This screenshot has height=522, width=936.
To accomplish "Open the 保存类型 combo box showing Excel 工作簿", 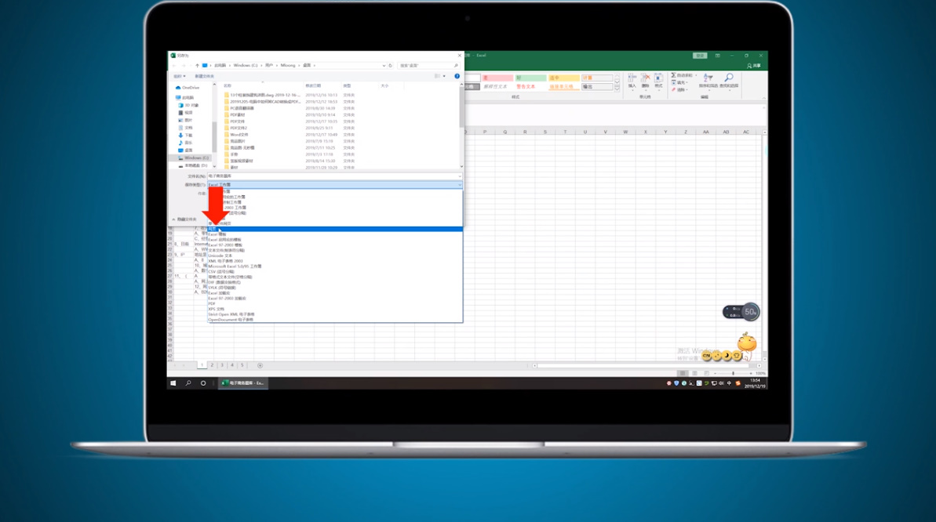I will click(334, 185).
